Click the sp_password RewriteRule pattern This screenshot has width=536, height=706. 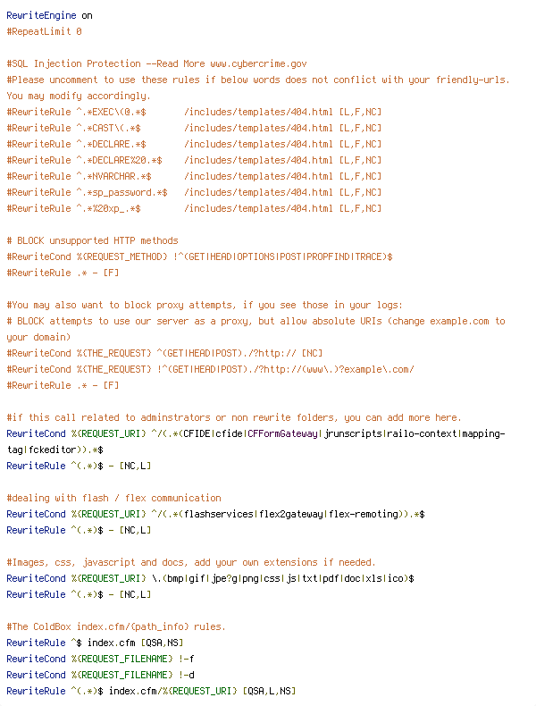[122, 193]
